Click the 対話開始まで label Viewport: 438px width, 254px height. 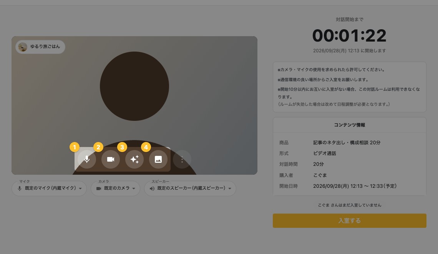[350, 19]
